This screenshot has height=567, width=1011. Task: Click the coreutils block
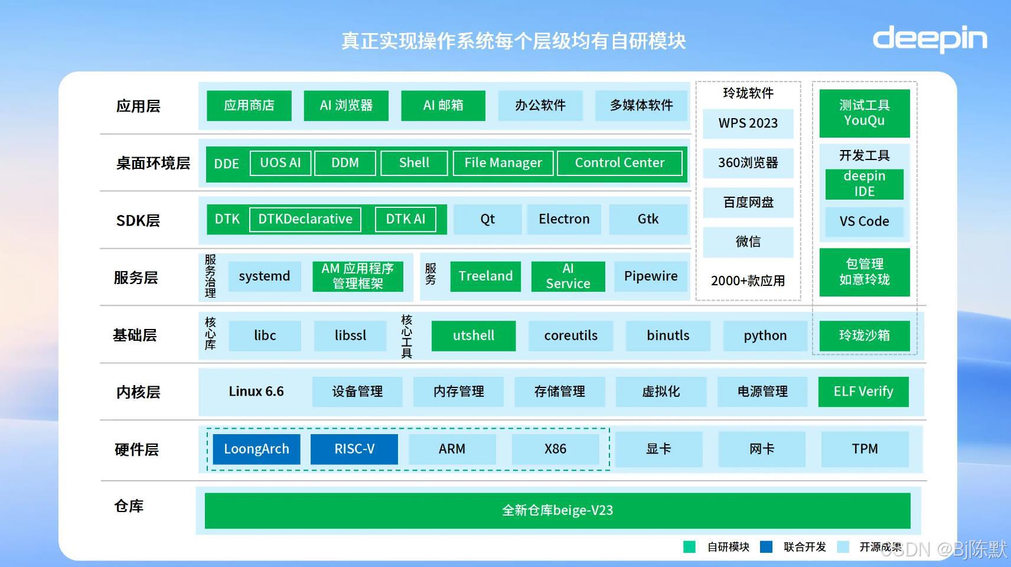(x=570, y=336)
